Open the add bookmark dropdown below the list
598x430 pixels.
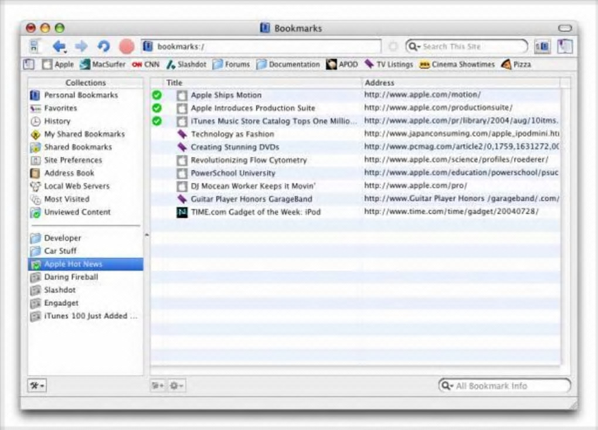(x=158, y=386)
